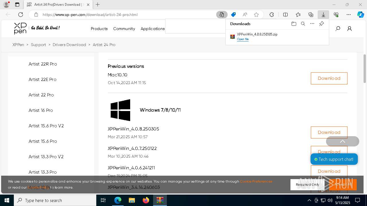The height and width of the screenshot is (206, 367).
Task: Select Artist 22 Pro in the sidebar
Action: 41,95
